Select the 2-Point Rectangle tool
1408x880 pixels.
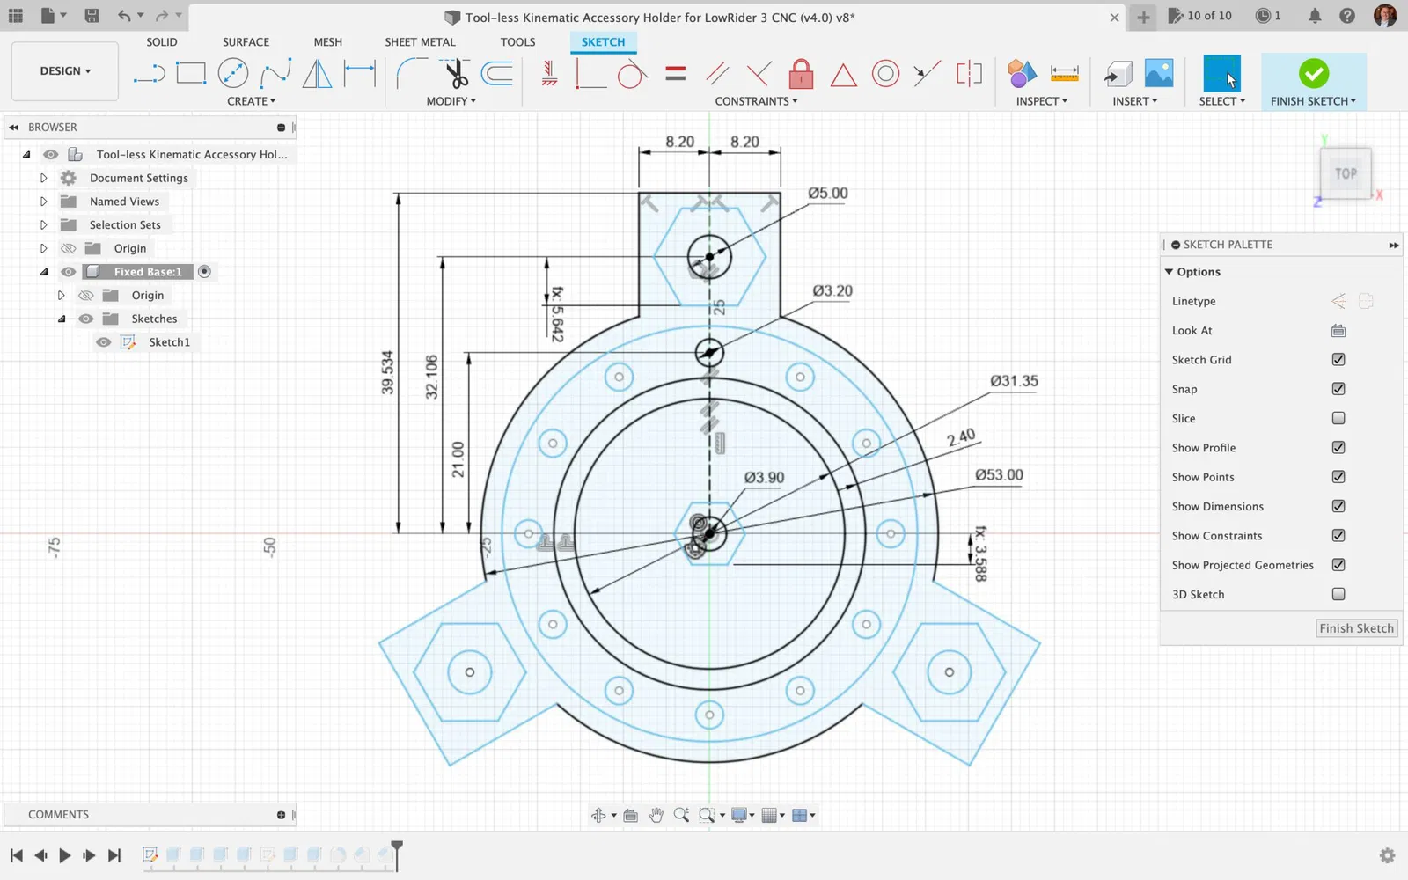tap(191, 74)
